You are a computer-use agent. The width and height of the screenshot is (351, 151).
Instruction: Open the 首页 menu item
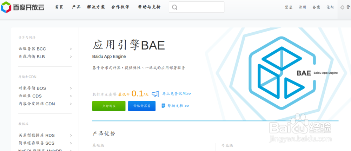tap(59, 7)
